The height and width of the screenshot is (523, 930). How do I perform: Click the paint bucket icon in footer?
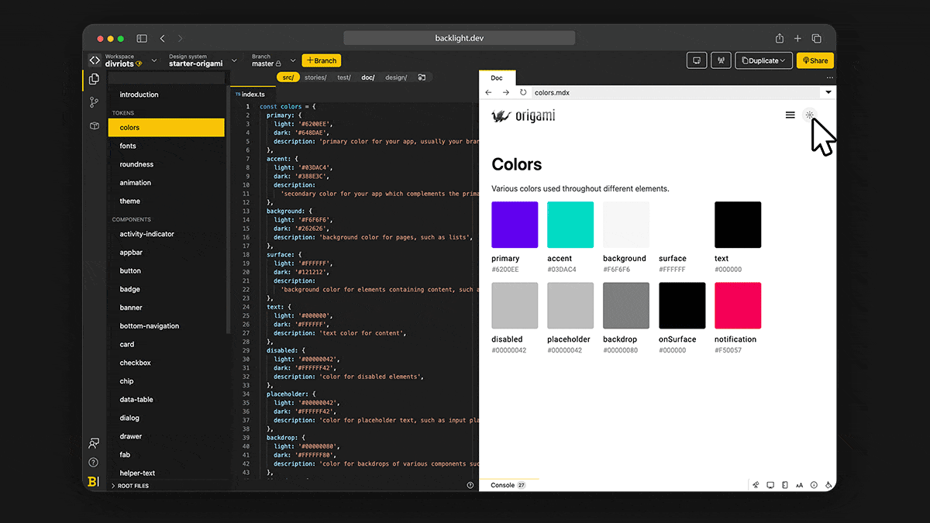[828, 485]
